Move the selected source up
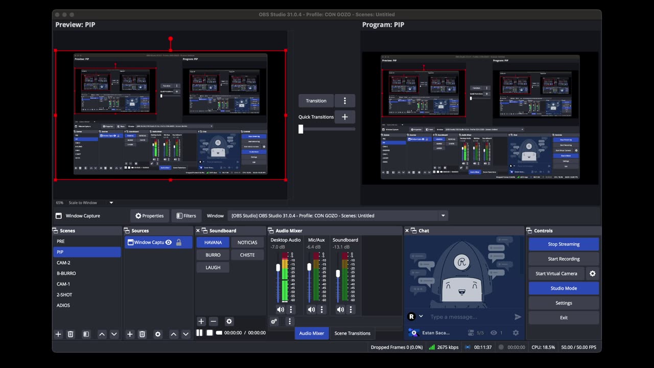The image size is (654, 368). [174, 334]
